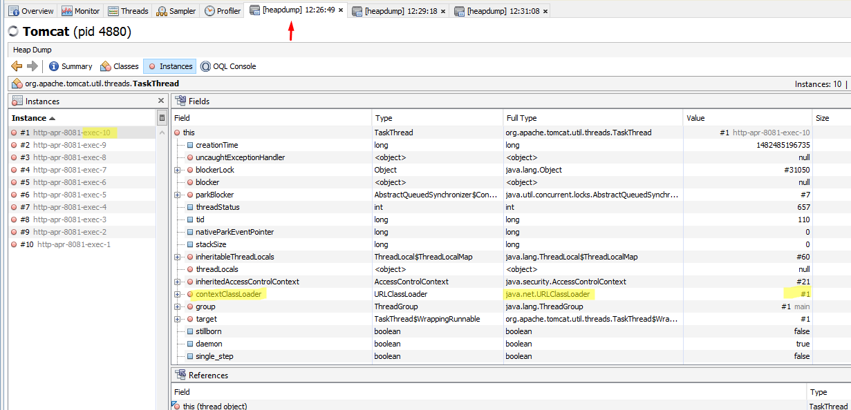Open the Threads tab
The width and height of the screenshot is (851, 410).
[128, 11]
